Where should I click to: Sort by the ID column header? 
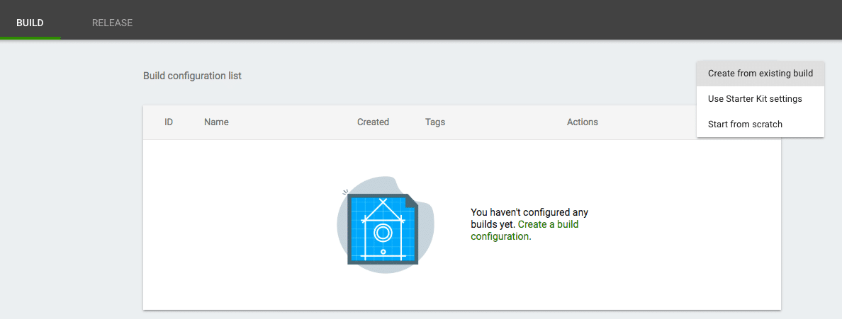pyautogui.click(x=169, y=122)
